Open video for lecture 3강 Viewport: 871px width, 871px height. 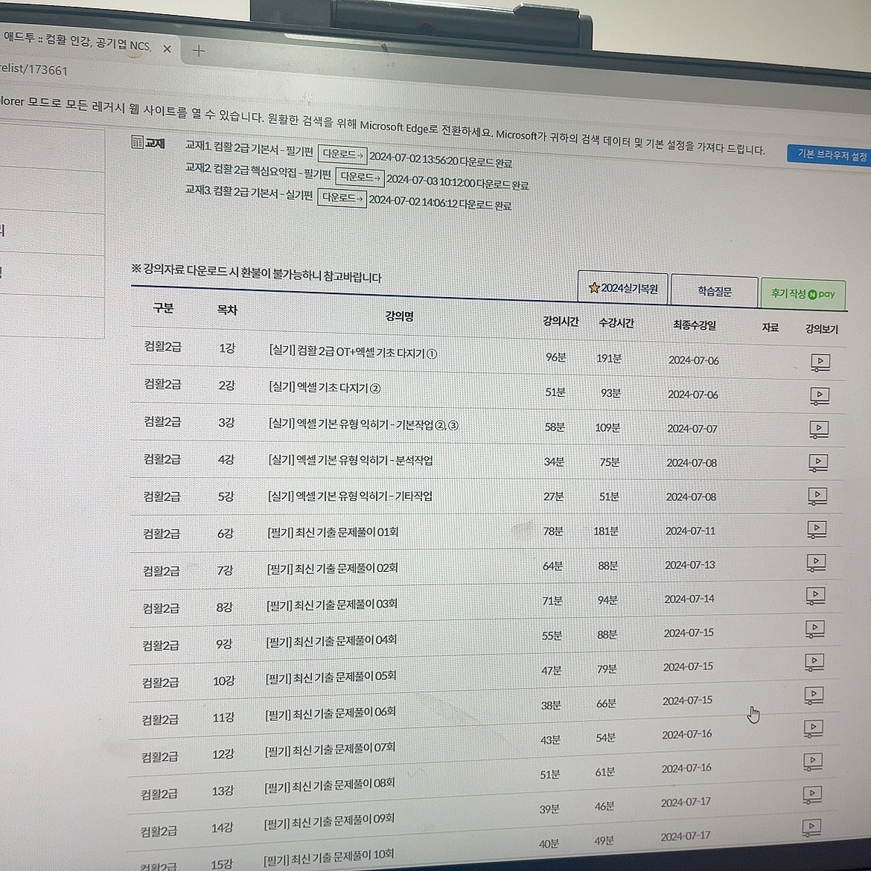[x=818, y=430]
